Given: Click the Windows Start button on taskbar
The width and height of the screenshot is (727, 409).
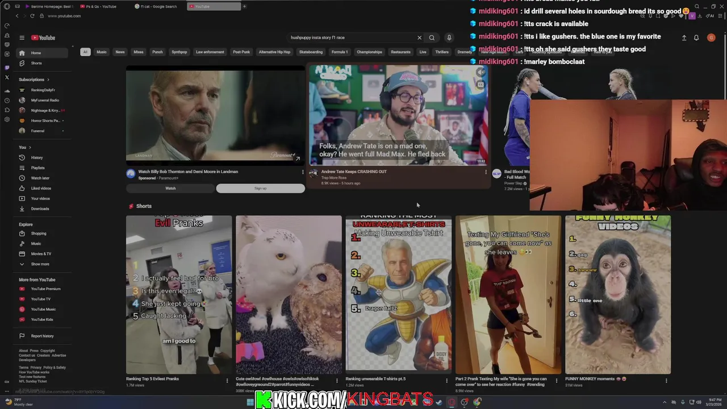Looking at the screenshot, I should tap(250, 402).
